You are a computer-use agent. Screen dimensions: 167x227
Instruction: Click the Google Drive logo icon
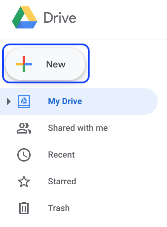pyautogui.click(x=25, y=17)
